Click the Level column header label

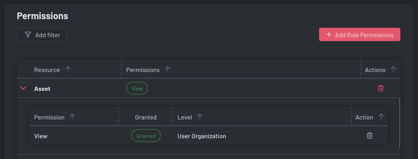(185, 117)
